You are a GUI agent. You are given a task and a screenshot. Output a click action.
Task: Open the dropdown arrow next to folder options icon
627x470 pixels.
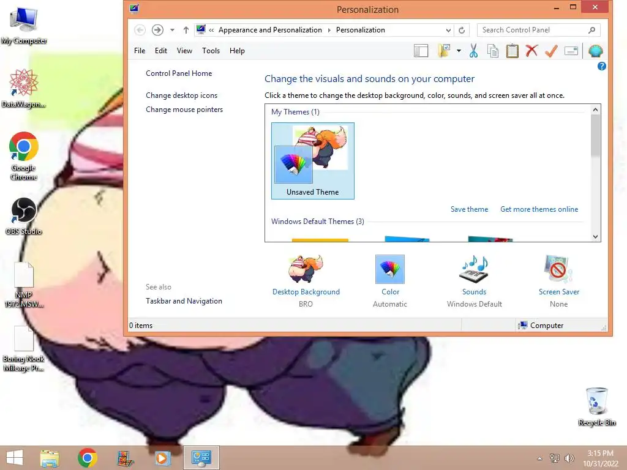pos(459,51)
